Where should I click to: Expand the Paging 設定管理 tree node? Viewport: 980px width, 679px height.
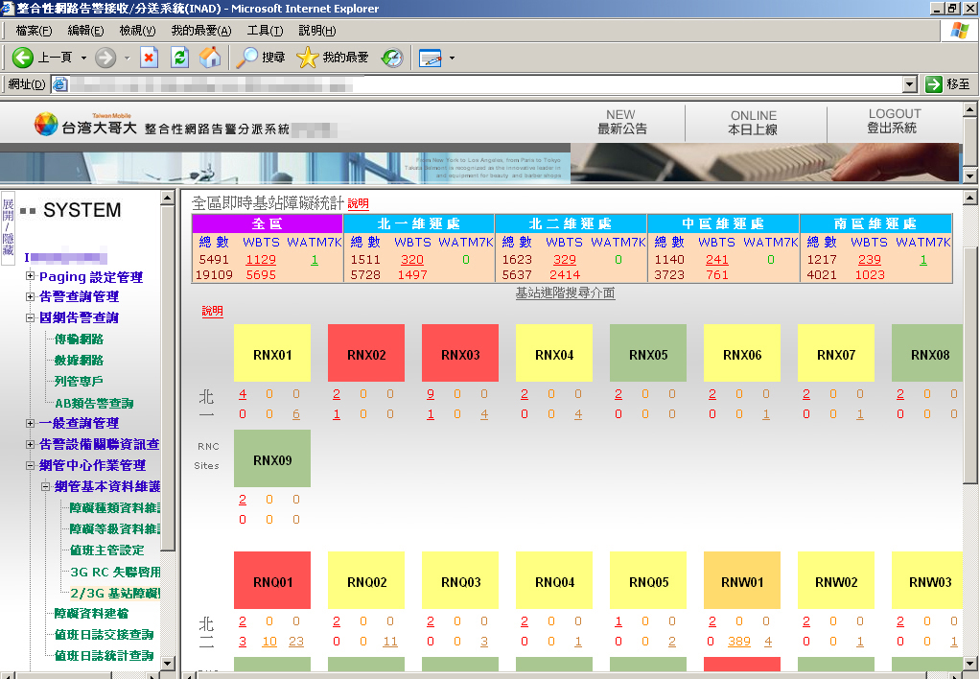coord(31,277)
